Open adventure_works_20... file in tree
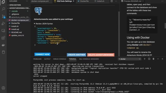166x93 pixels. (20, 17)
